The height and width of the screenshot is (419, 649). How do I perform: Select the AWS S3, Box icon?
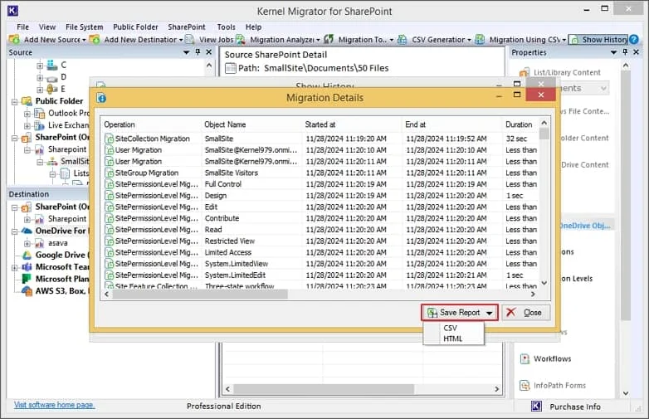pyautogui.click(x=27, y=290)
